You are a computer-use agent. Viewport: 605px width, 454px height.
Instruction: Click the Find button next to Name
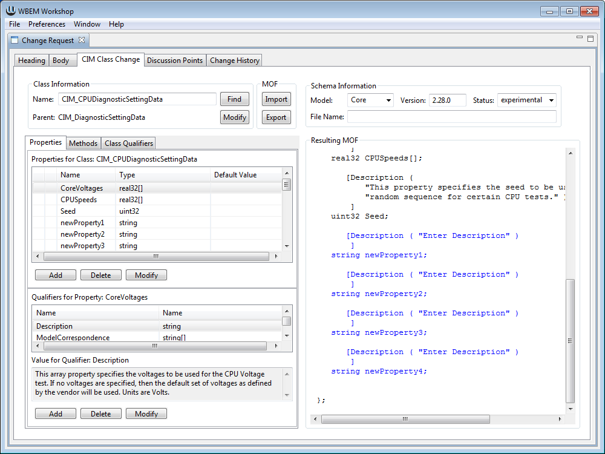[234, 99]
